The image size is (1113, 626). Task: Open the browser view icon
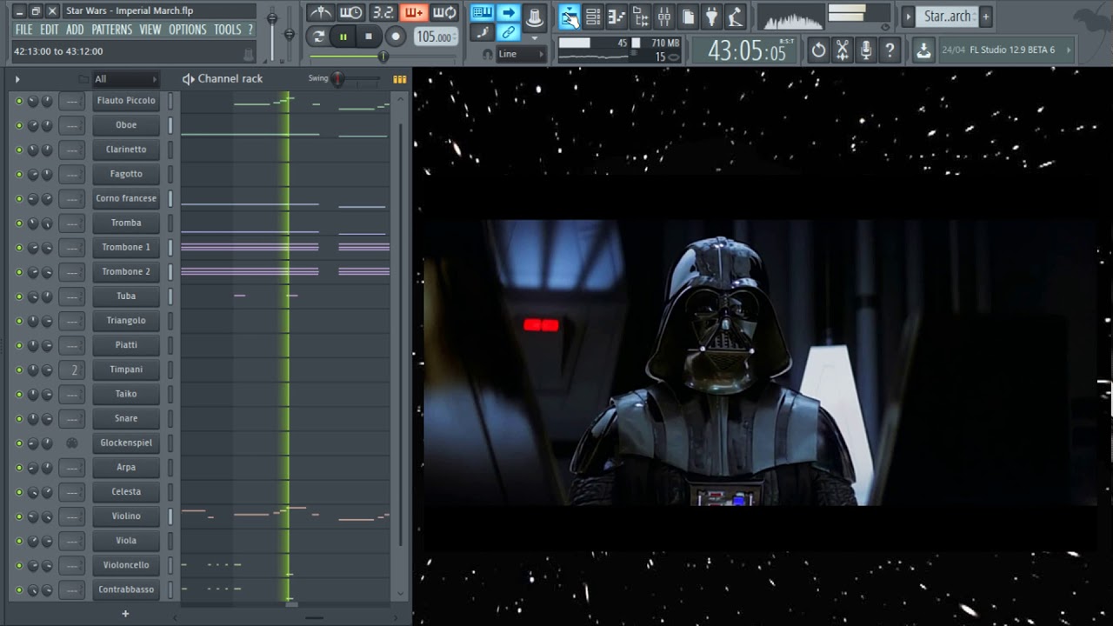(x=640, y=17)
